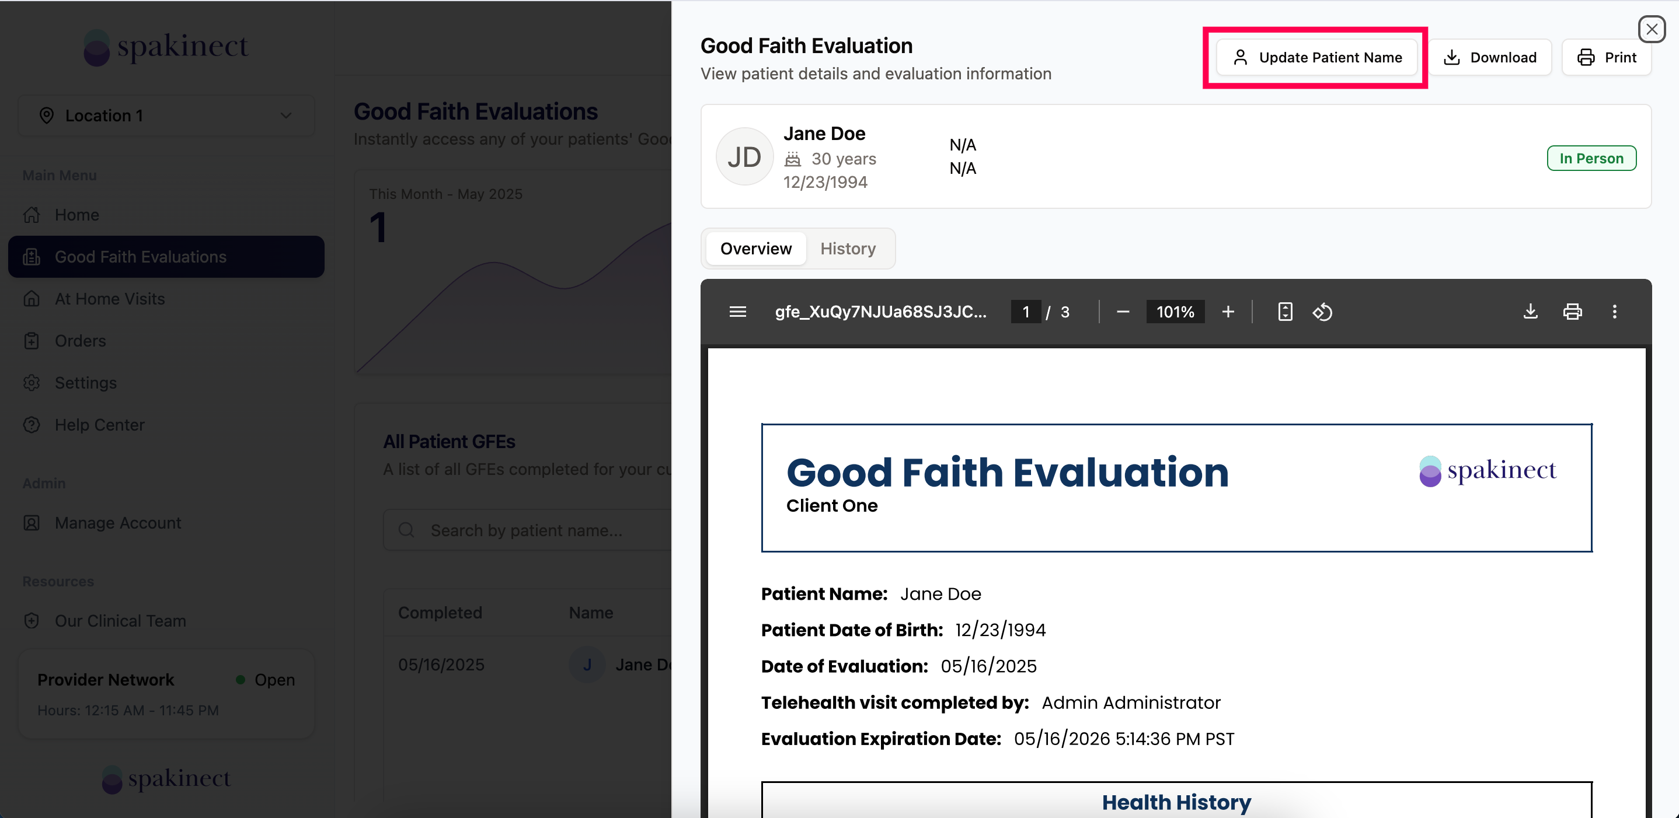This screenshot has width=1679, height=818.
Task: Download the Good Faith Evaluation
Action: 1490,57
